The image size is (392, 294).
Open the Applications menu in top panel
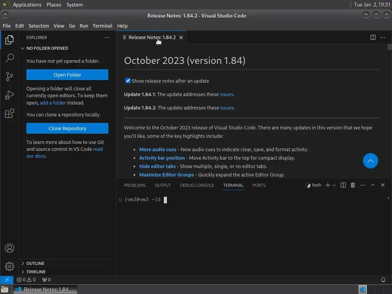point(27,5)
